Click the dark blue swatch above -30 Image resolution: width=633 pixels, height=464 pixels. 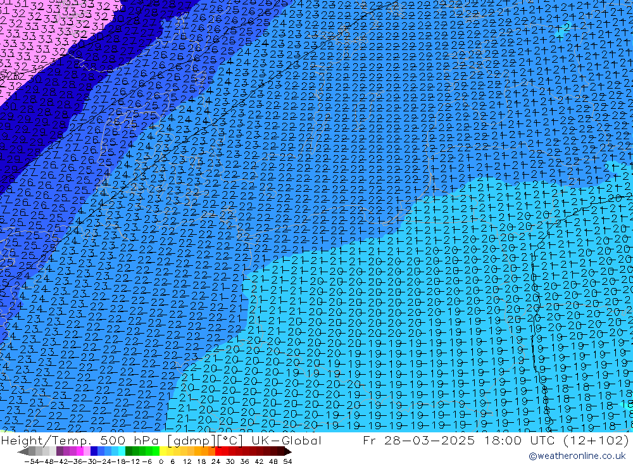(94, 451)
